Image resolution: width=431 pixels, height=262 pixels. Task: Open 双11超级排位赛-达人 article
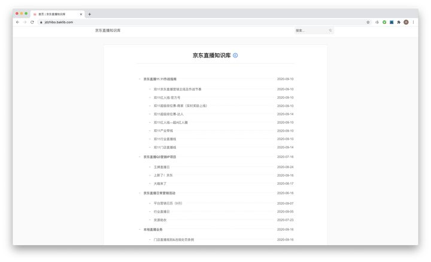pos(168,114)
